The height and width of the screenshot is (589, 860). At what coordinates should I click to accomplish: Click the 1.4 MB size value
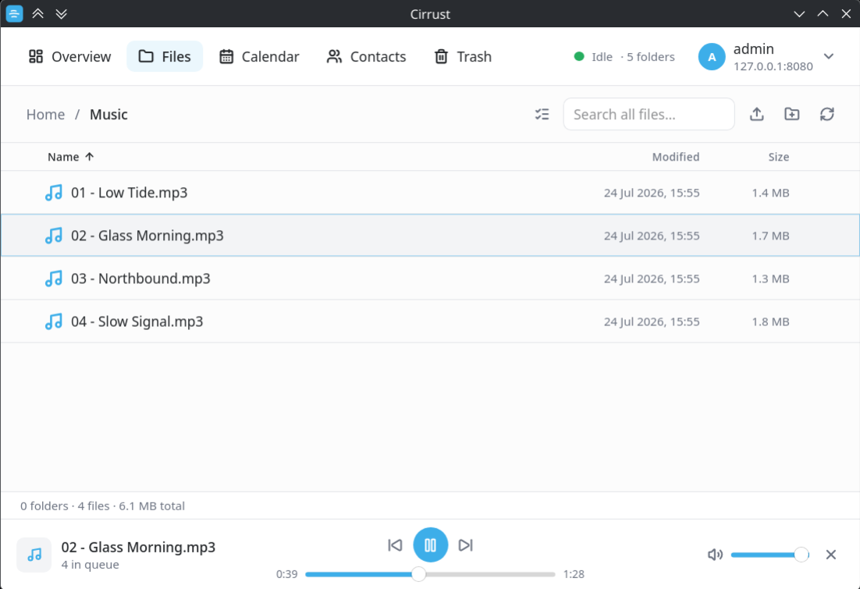[770, 193]
